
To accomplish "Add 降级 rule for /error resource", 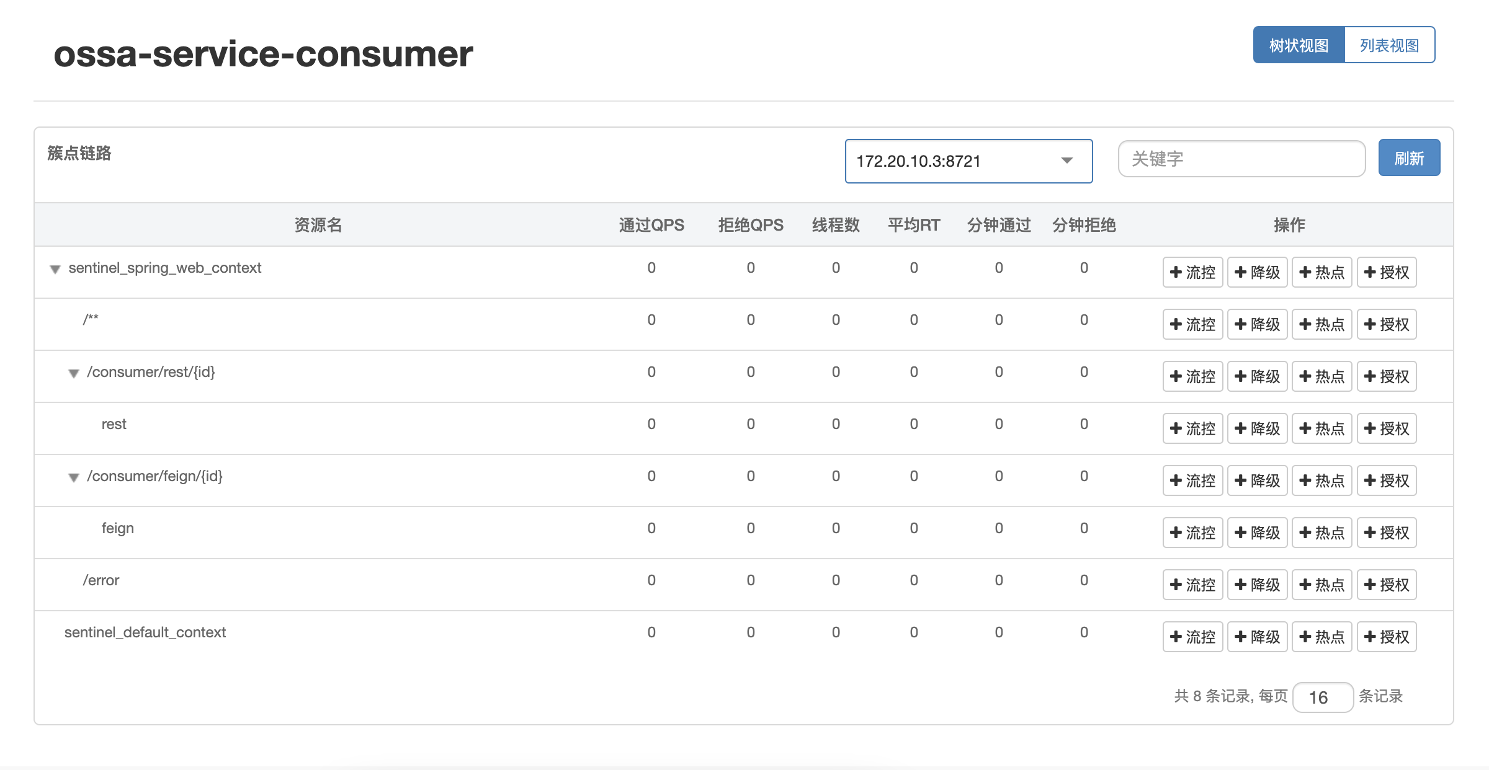I will pos(1258,585).
